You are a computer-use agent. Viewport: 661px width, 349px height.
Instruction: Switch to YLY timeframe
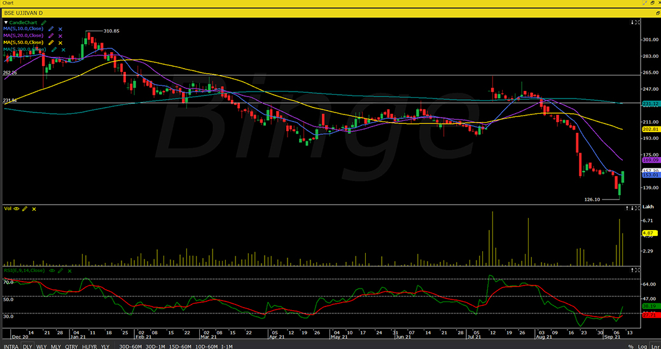pos(106,346)
